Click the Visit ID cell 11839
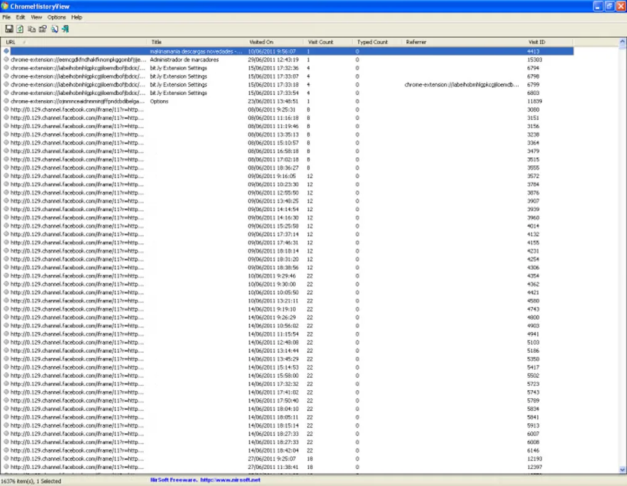Viewport: 627px width, 486px height. [x=535, y=101]
